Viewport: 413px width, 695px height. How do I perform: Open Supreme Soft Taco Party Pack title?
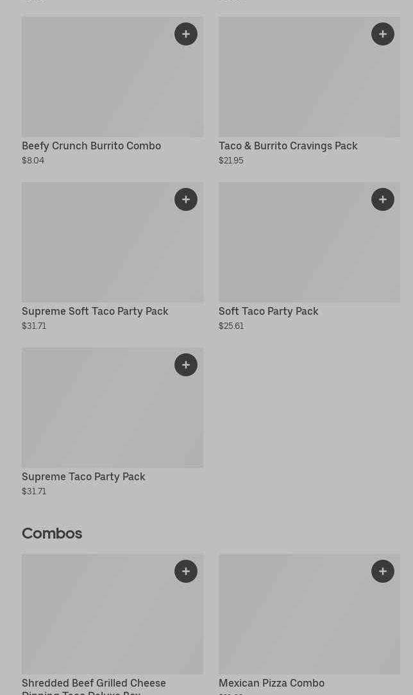click(x=95, y=311)
